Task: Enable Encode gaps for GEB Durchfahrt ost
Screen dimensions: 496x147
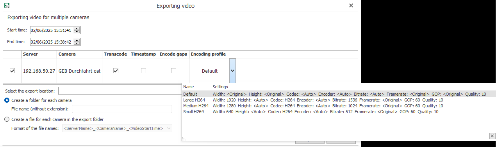Action: point(173,71)
